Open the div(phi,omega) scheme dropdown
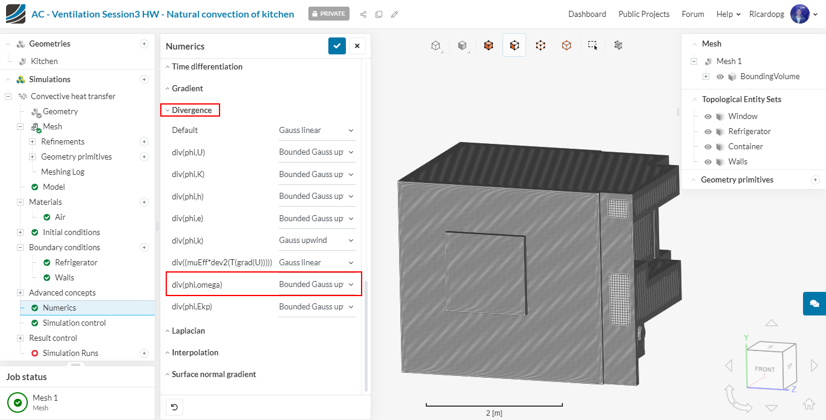826x420 pixels. click(x=316, y=284)
